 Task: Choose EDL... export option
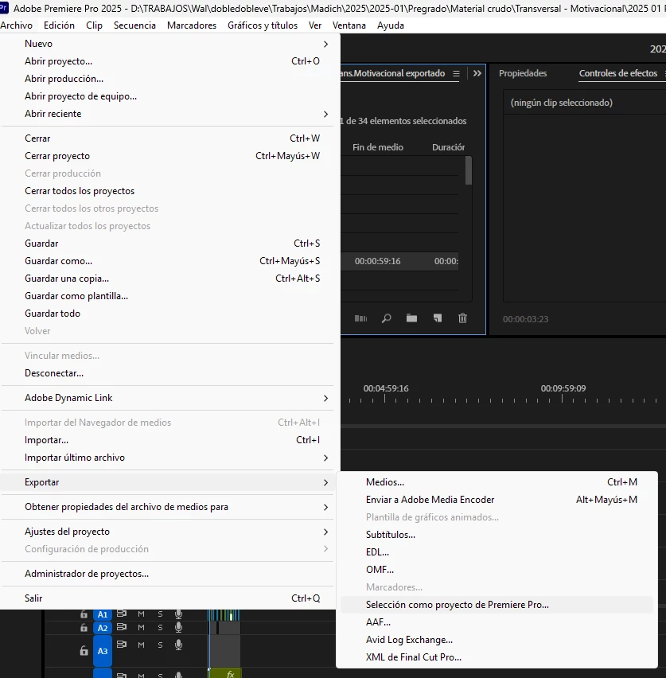coord(497,552)
